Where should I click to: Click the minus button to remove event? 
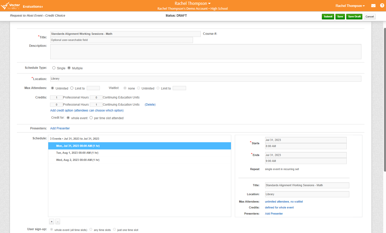point(58,222)
